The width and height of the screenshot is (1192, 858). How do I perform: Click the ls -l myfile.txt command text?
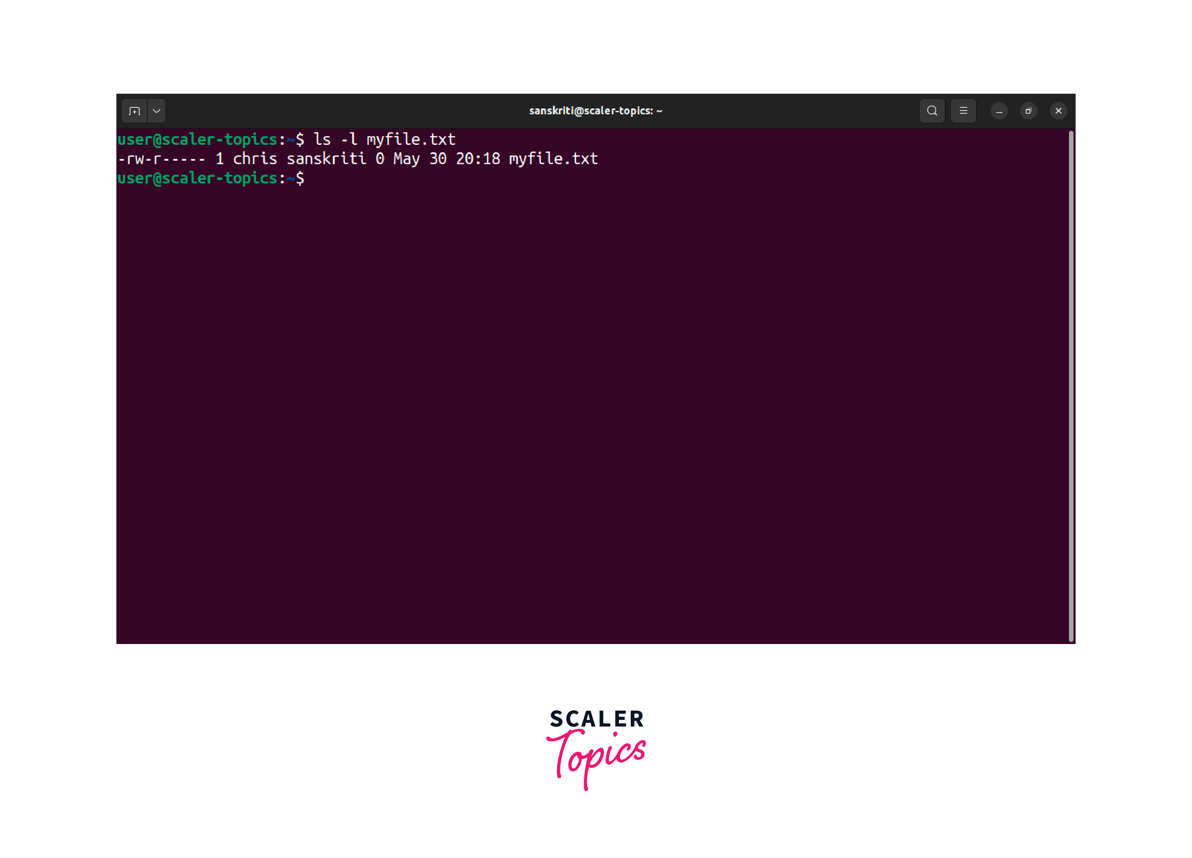point(384,139)
